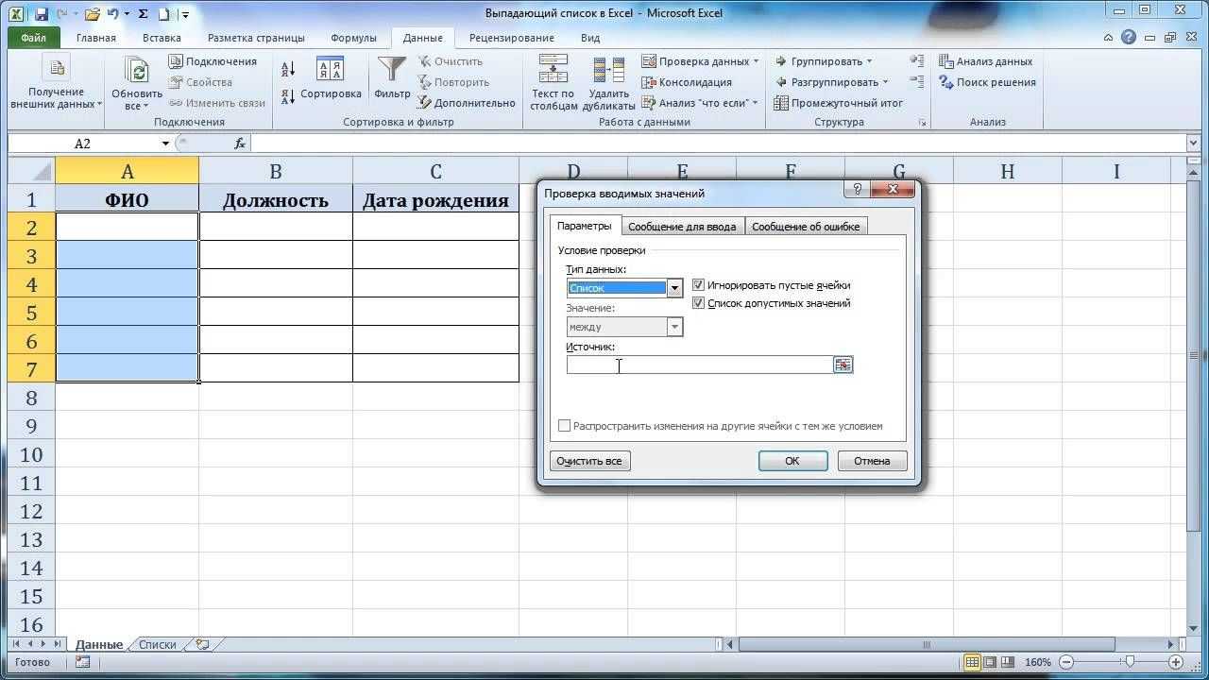This screenshot has height=680, width=1209.
Task: Toggle Игнорировать пустые ячейки checkbox
Action: [x=699, y=285]
